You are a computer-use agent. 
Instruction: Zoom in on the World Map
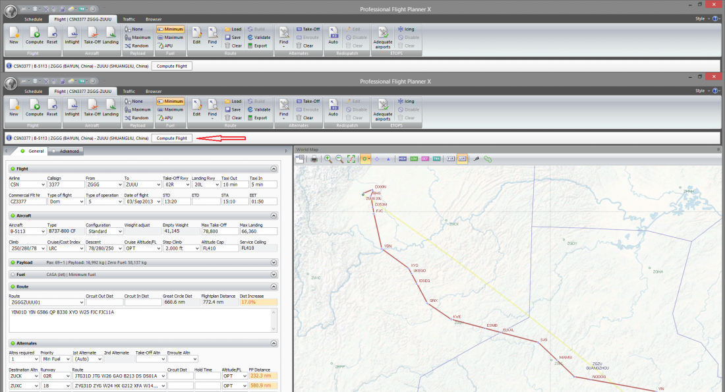328,159
